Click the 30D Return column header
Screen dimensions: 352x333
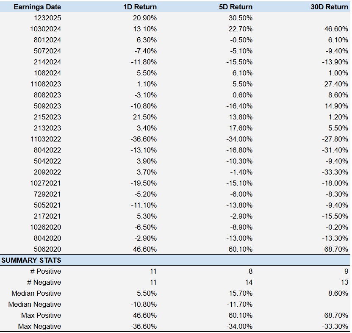[x=329, y=7]
